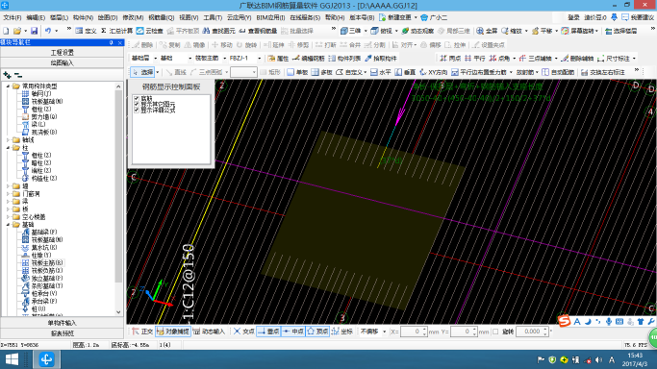The width and height of the screenshot is (657, 369).
Task: Click the 编辑钢筋 edit rebar tool
Action: (x=309, y=59)
